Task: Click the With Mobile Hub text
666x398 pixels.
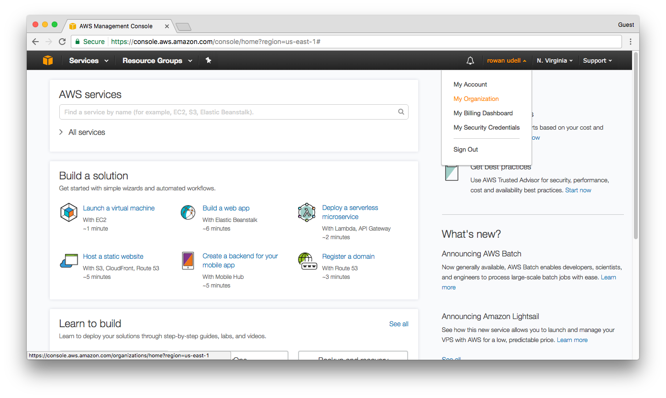Action: click(x=223, y=277)
